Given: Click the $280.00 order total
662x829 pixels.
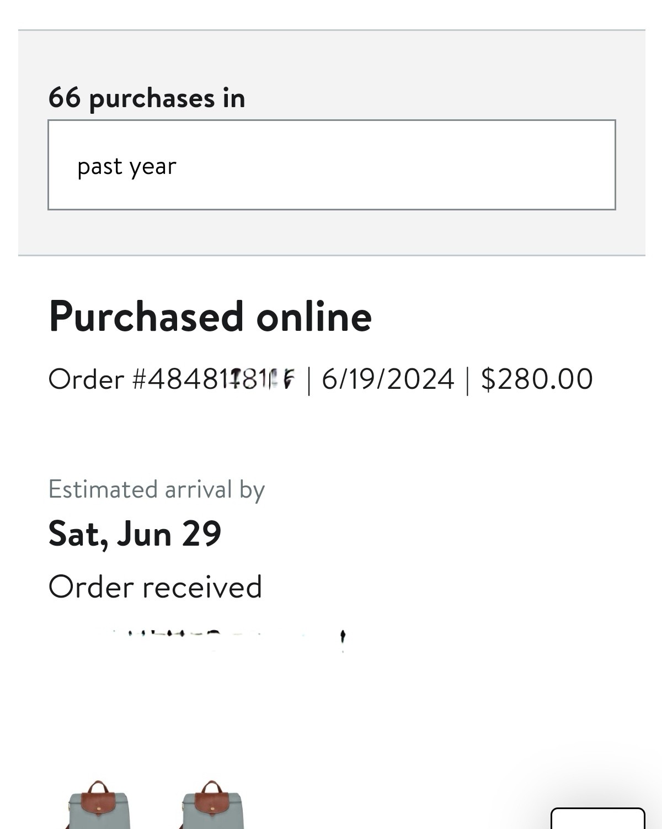Looking at the screenshot, I should [x=537, y=379].
